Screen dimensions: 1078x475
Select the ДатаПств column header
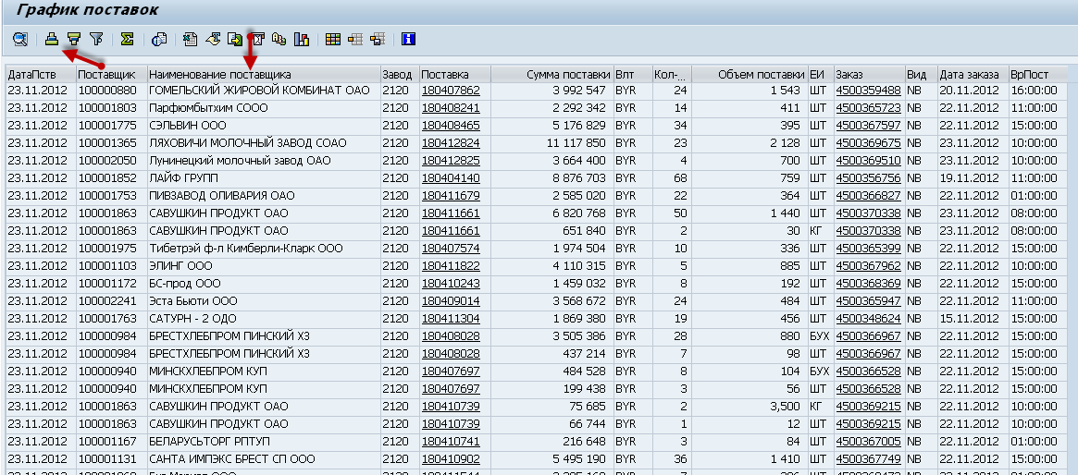pyautogui.click(x=41, y=74)
